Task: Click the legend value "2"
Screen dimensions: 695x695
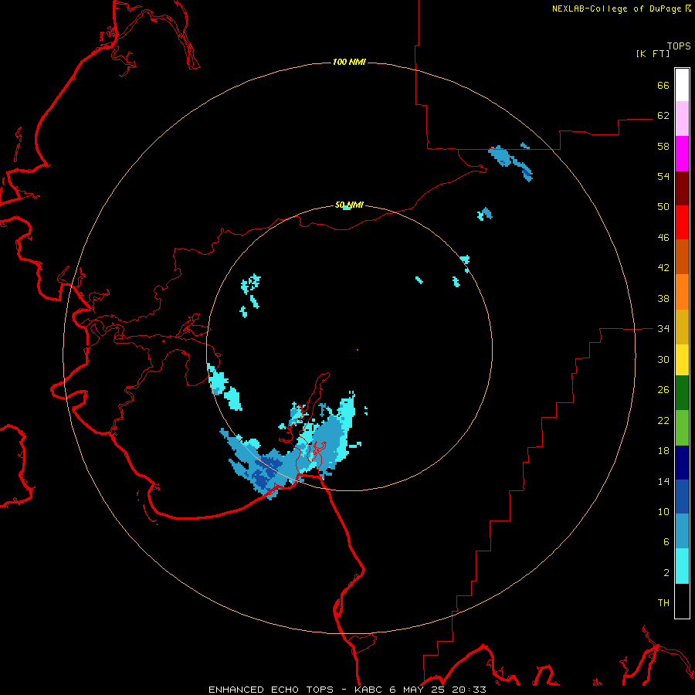Action: pos(666,573)
